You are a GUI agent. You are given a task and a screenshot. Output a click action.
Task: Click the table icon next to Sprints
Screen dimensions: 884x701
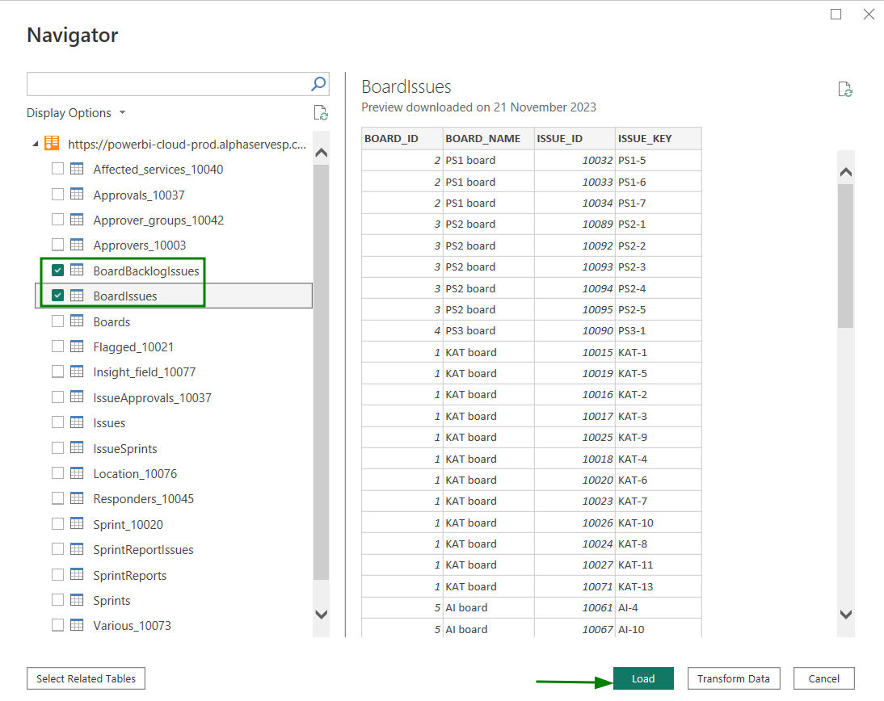click(x=78, y=600)
